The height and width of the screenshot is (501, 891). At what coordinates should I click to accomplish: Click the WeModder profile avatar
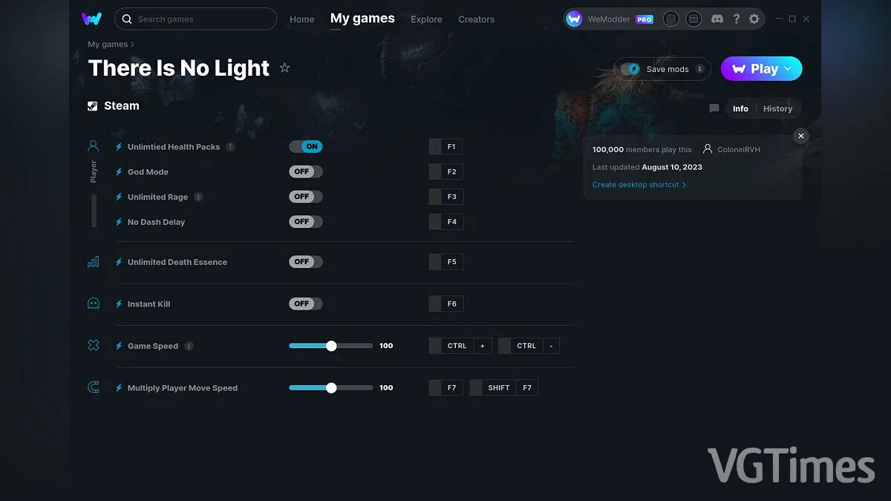coord(574,19)
